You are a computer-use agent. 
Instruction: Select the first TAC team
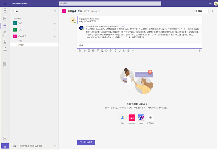tap(34, 23)
